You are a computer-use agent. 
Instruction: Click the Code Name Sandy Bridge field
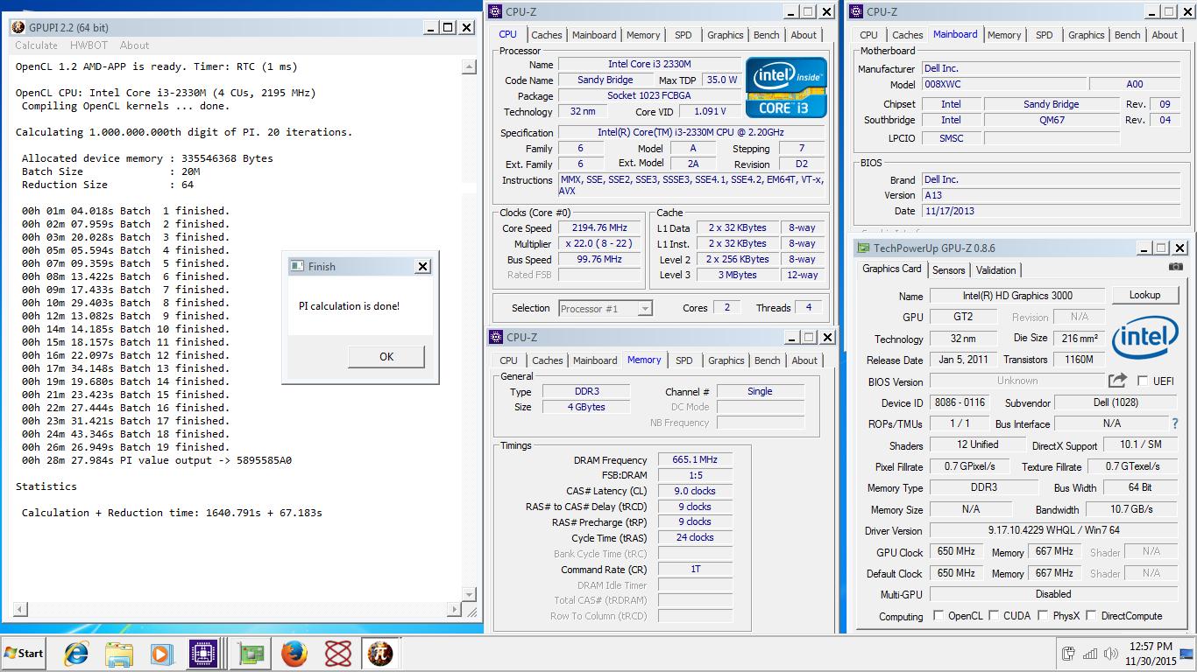click(x=605, y=80)
